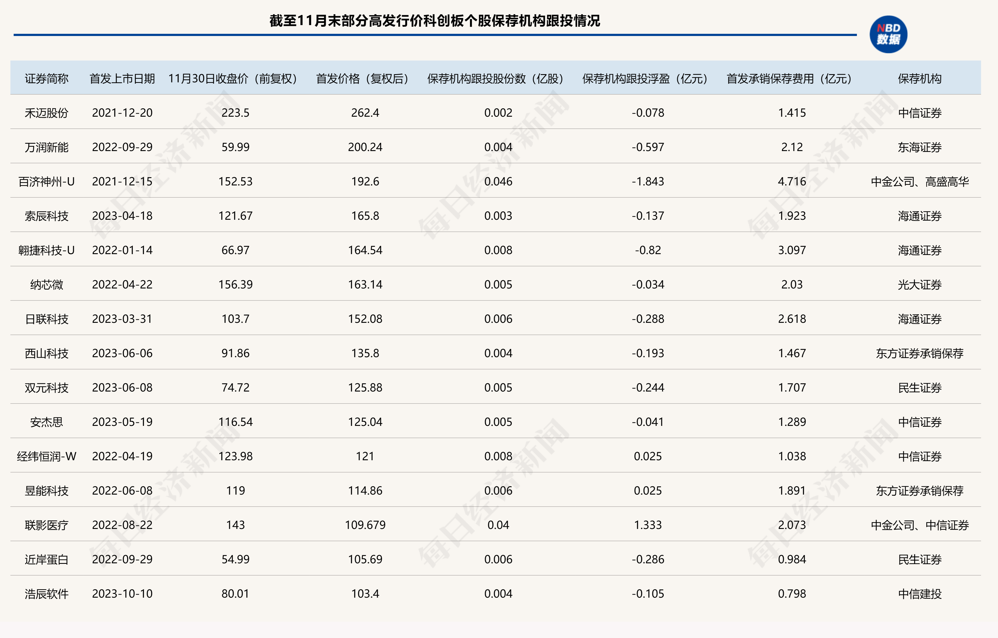This screenshot has height=638, width=998.
Task: Click listing date 2022-01-14
Action: point(122,250)
